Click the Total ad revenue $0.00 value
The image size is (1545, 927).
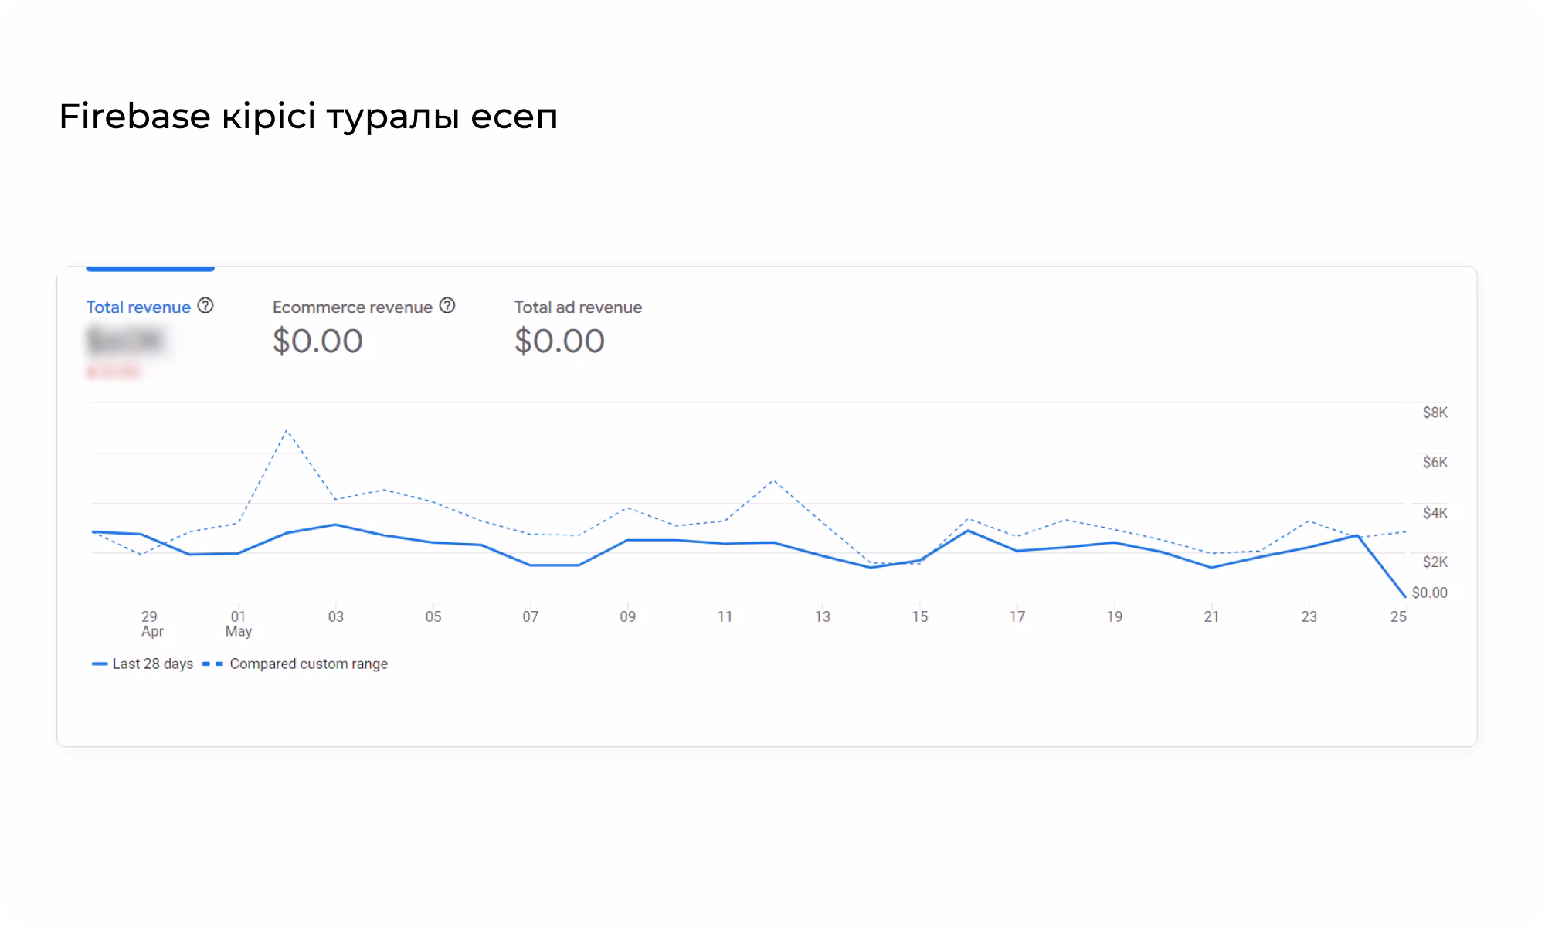[559, 341]
